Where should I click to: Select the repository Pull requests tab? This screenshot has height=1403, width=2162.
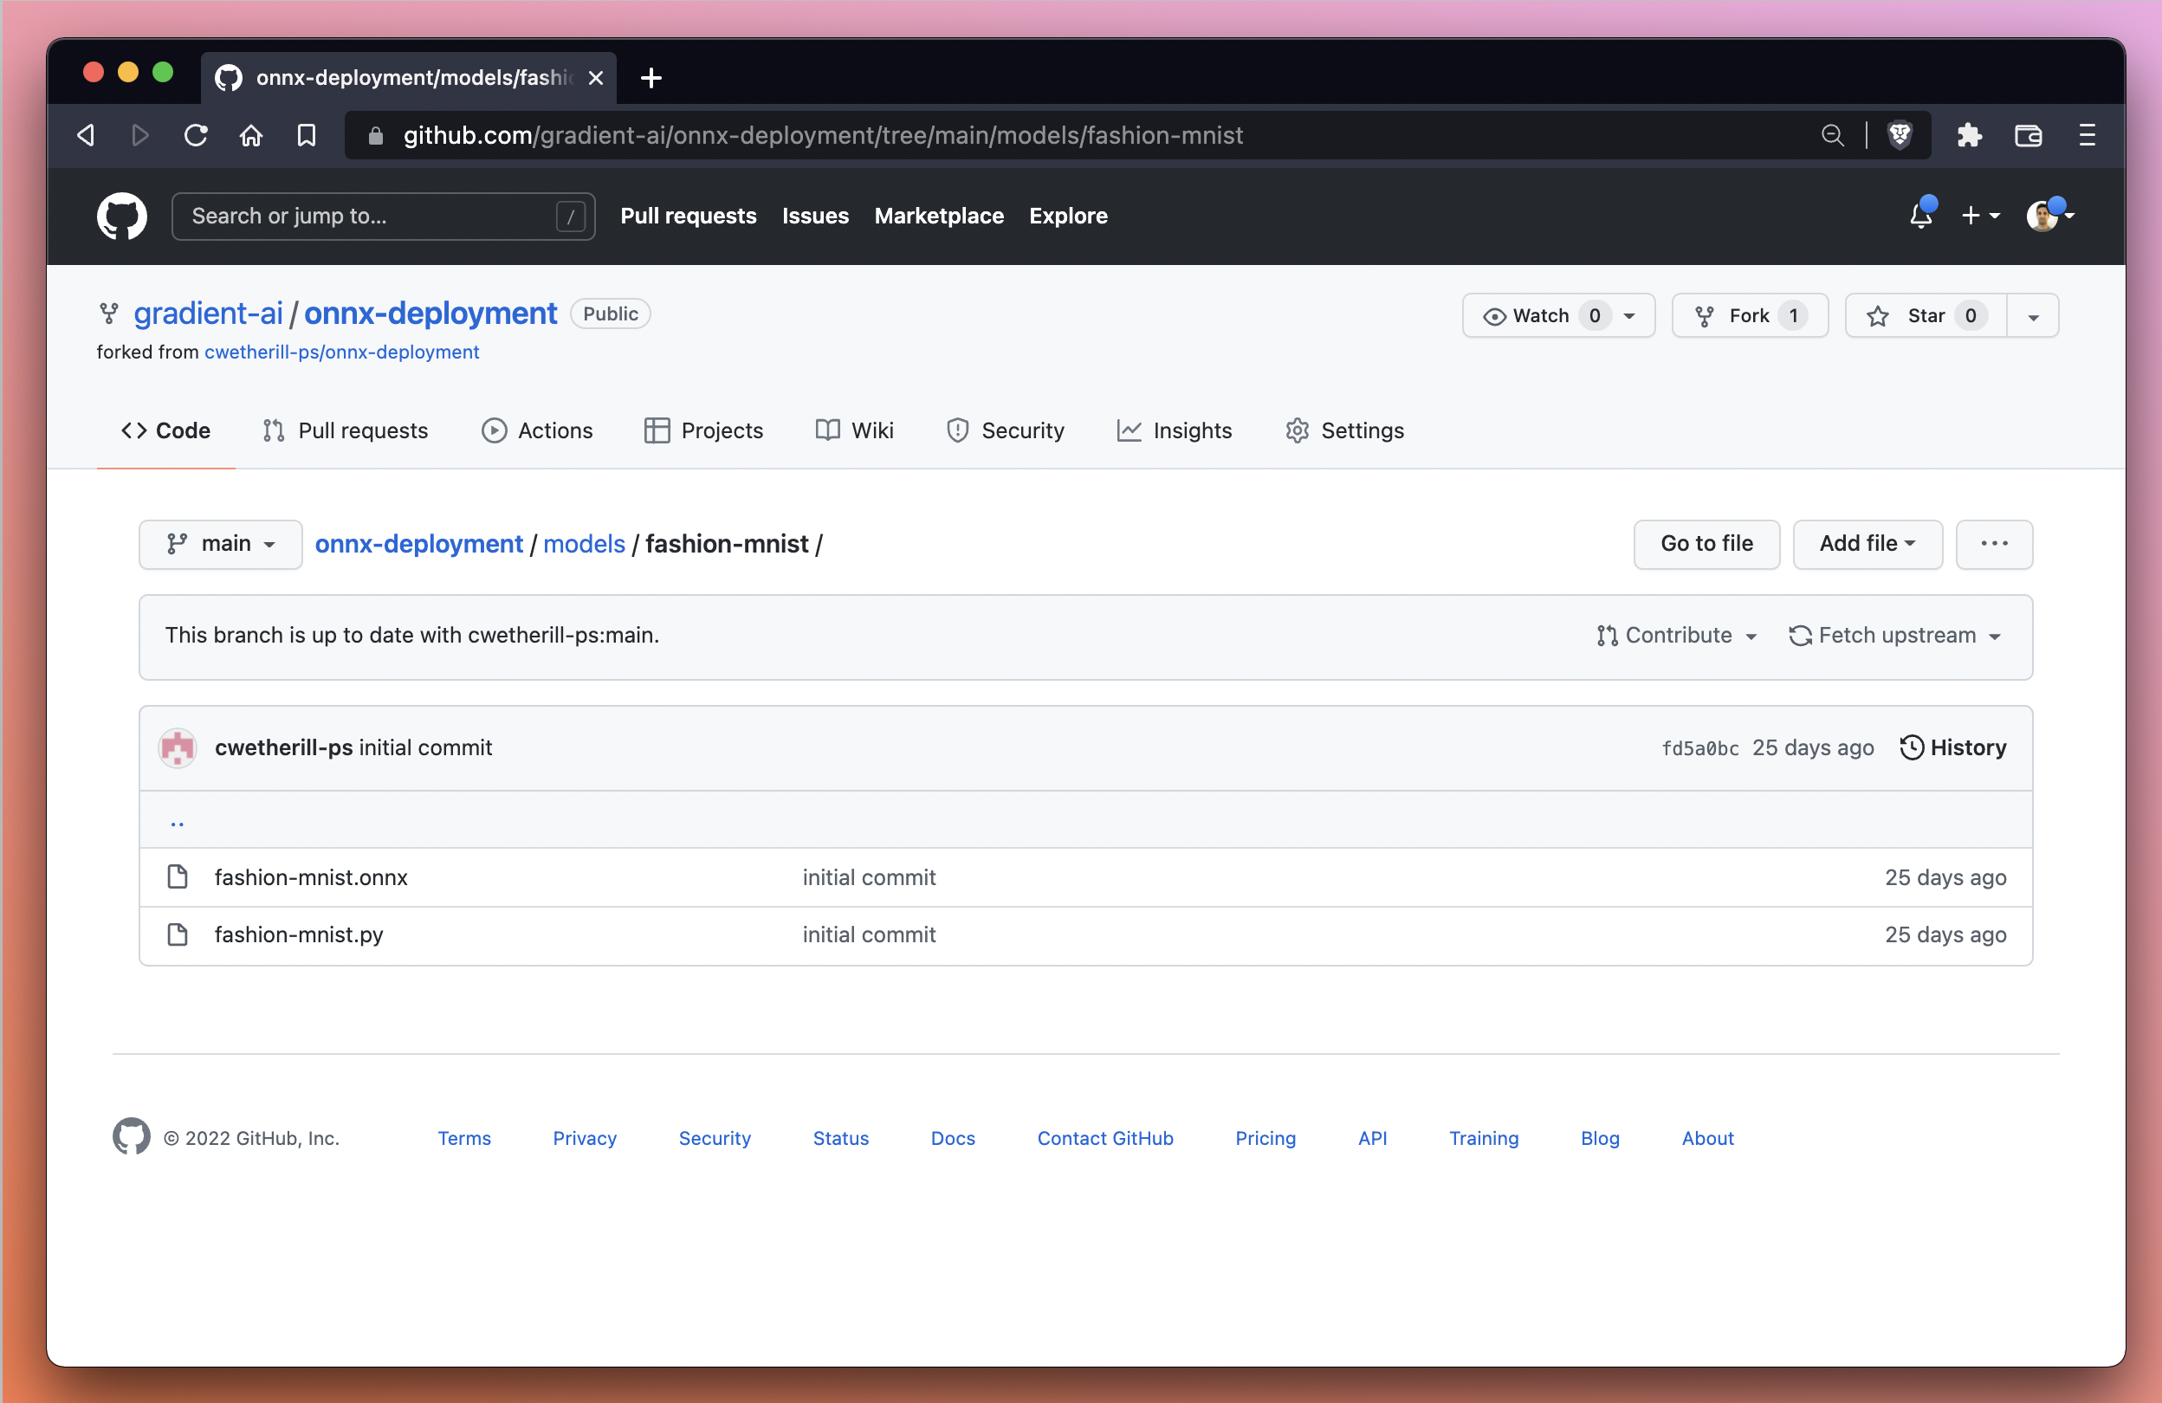point(346,430)
